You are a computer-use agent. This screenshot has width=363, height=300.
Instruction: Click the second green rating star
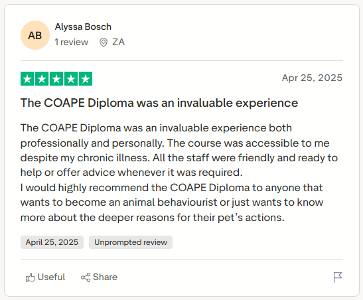(42, 79)
